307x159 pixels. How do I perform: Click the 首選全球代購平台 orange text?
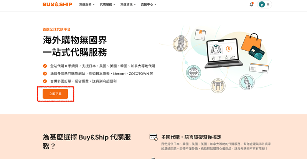pos(56,30)
